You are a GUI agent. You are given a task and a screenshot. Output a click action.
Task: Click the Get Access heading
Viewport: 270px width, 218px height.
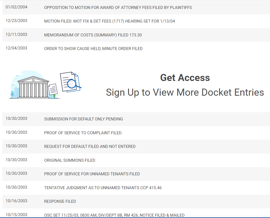(x=185, y=78)
